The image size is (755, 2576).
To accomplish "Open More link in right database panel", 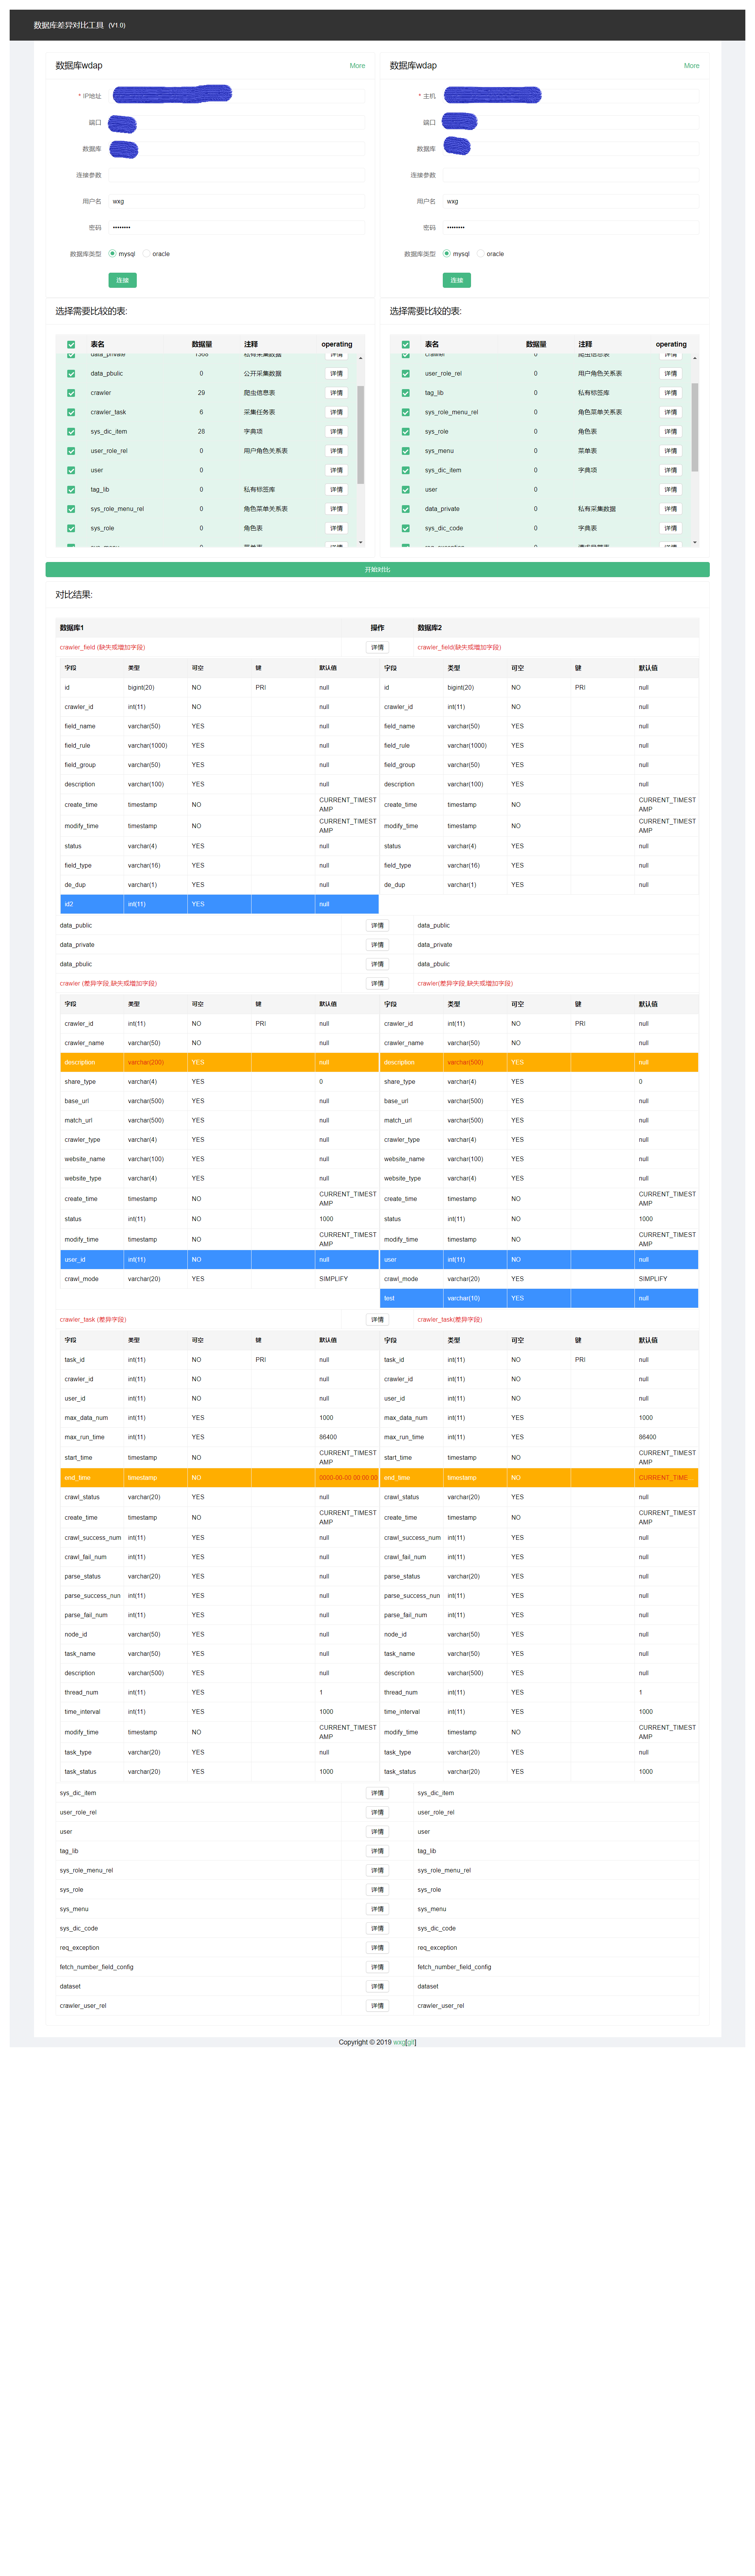I will click(x=691, y=66).
